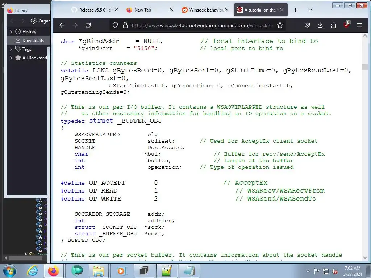
Task: Click the uBlock extension icon with badge 8
Action: (x=347, y=25)
